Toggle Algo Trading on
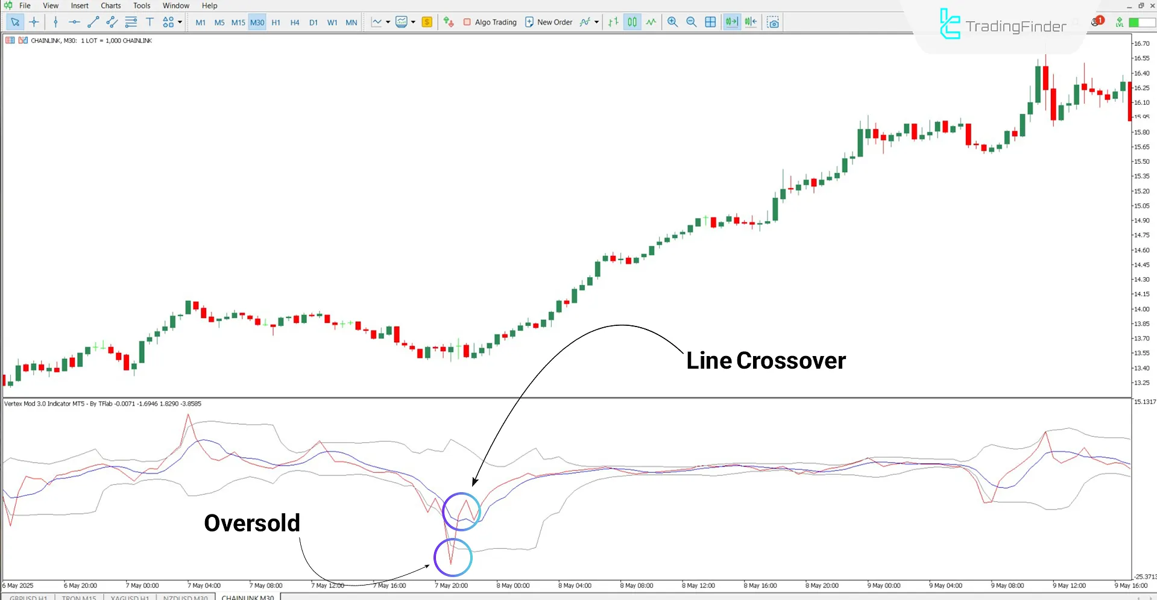Screen dimensions: 1157x600 click(490, 22)
